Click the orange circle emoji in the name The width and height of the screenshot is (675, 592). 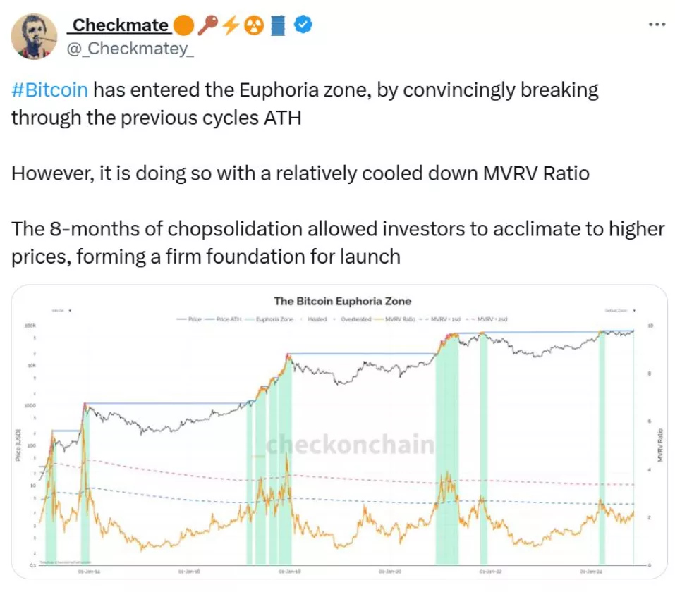(184, 25)
